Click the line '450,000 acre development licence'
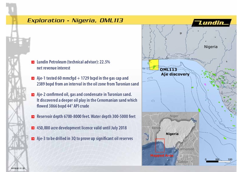 82,128
